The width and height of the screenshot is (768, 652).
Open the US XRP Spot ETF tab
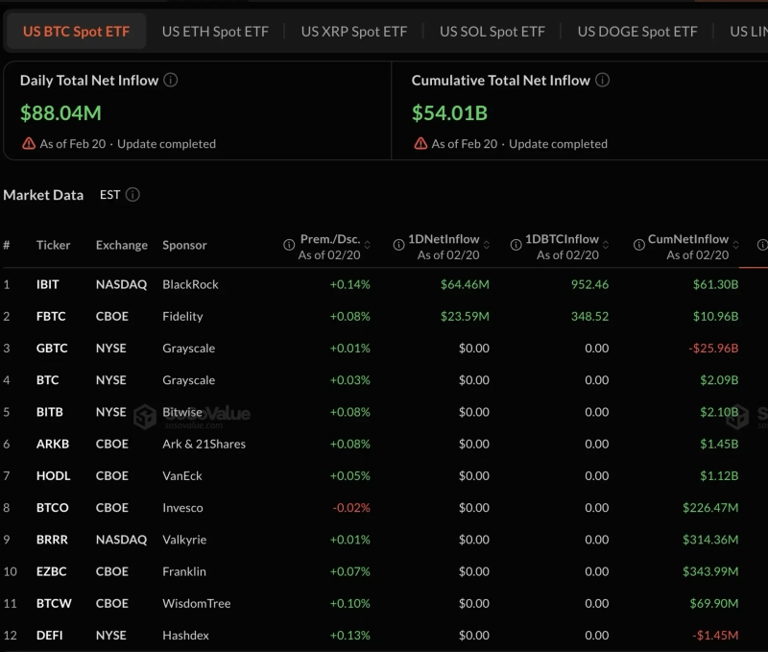click(x=353, y=32)
